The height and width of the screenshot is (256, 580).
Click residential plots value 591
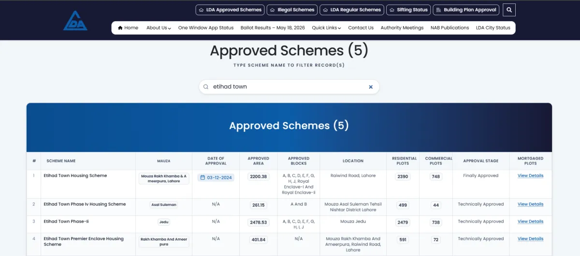[x=403, y=240]
